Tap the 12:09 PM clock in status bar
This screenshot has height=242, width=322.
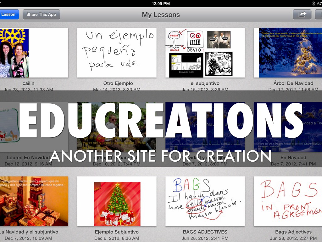click(x=161, y=3)
